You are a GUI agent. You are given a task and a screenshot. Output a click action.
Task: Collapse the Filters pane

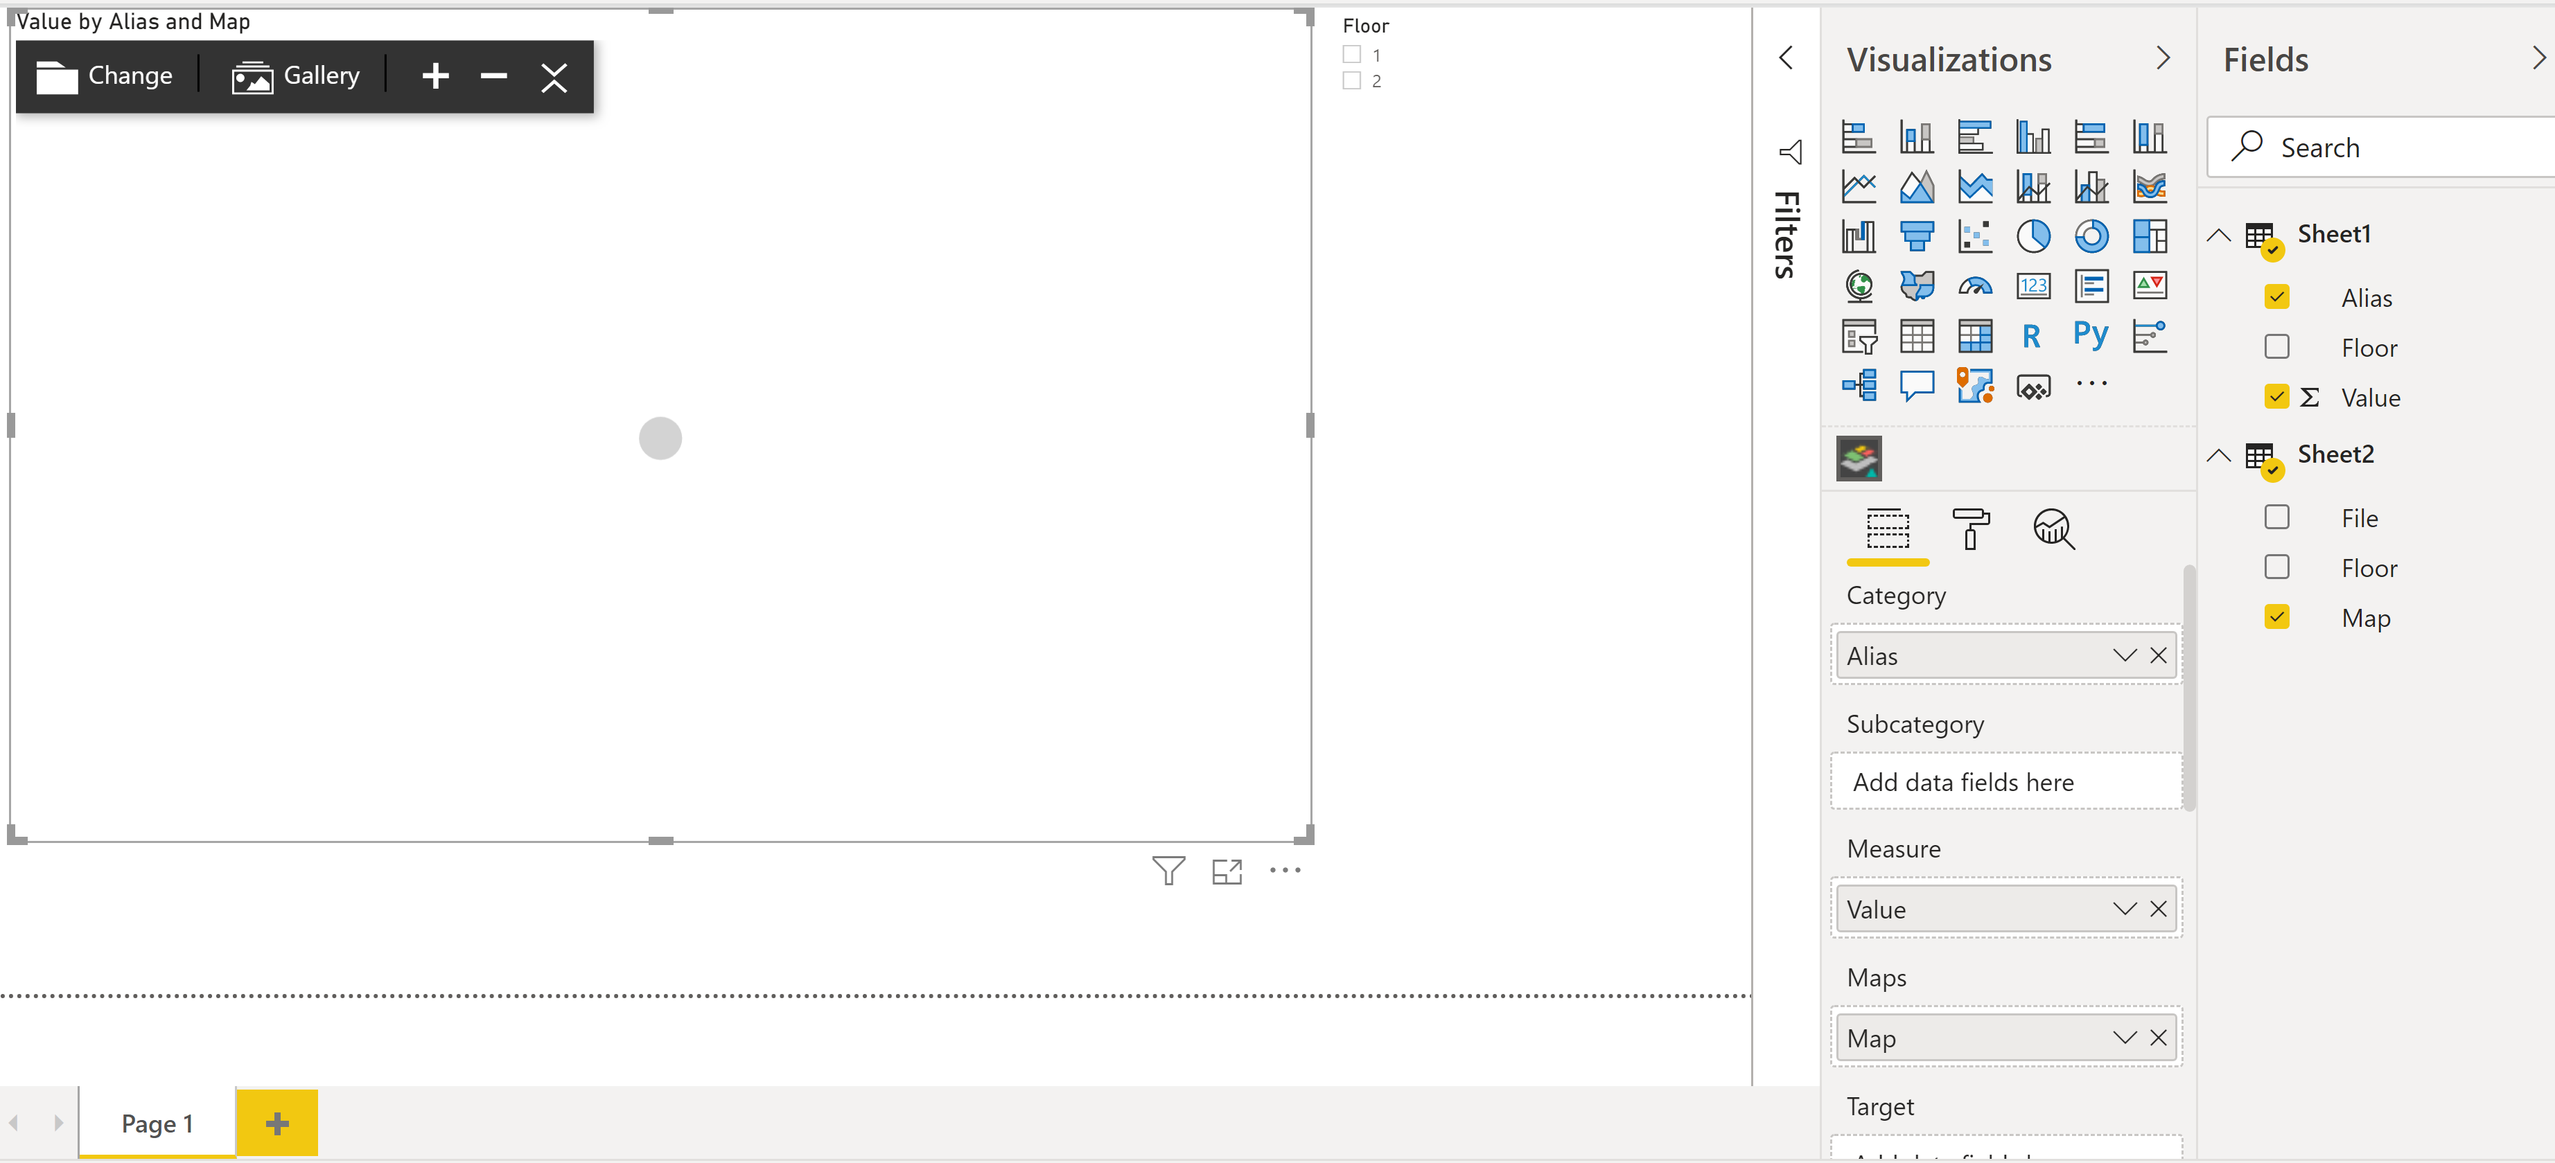(1786, 58)
